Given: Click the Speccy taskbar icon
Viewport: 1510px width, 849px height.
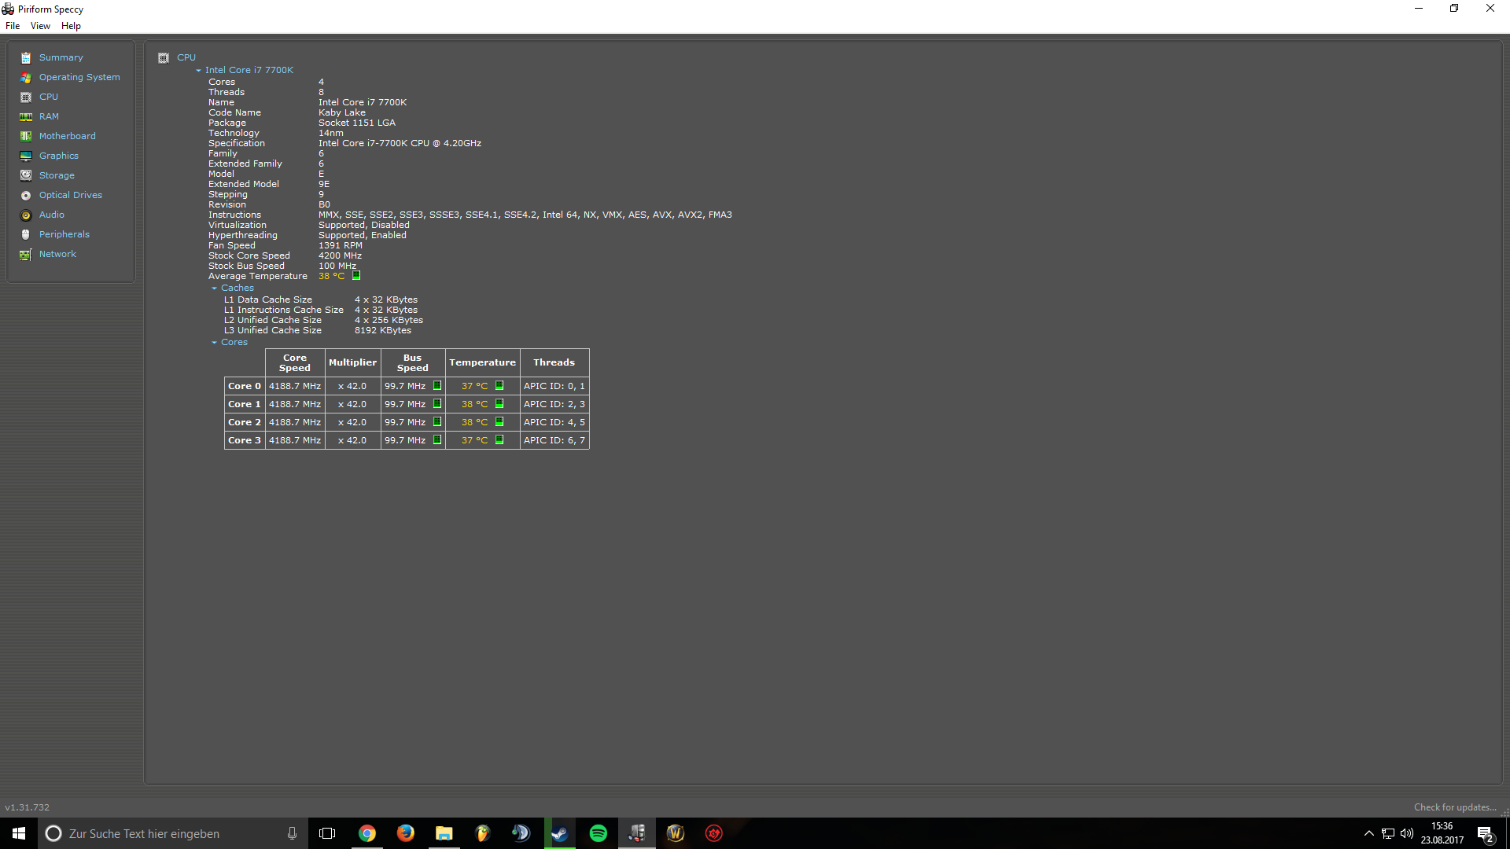Looking at the screenshot, I should click(637, 833).
